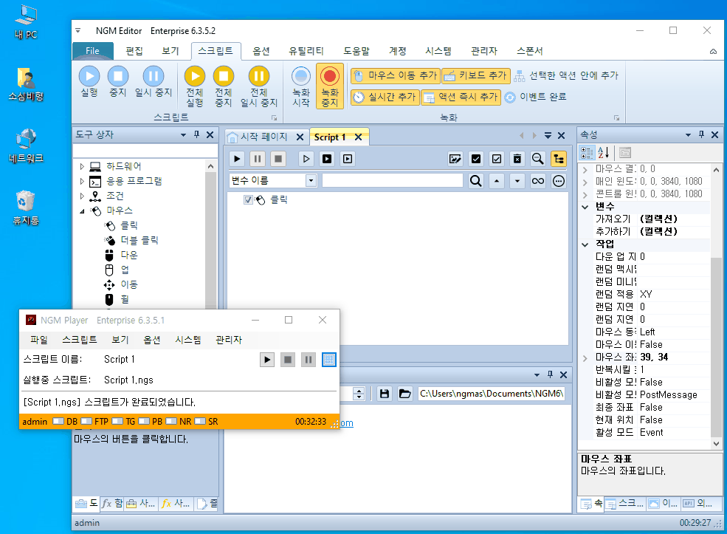Click 선택한 액션 안에 추가
This screenshot has height=534, width=727.
pyautogui.click(x=566, y=75)
